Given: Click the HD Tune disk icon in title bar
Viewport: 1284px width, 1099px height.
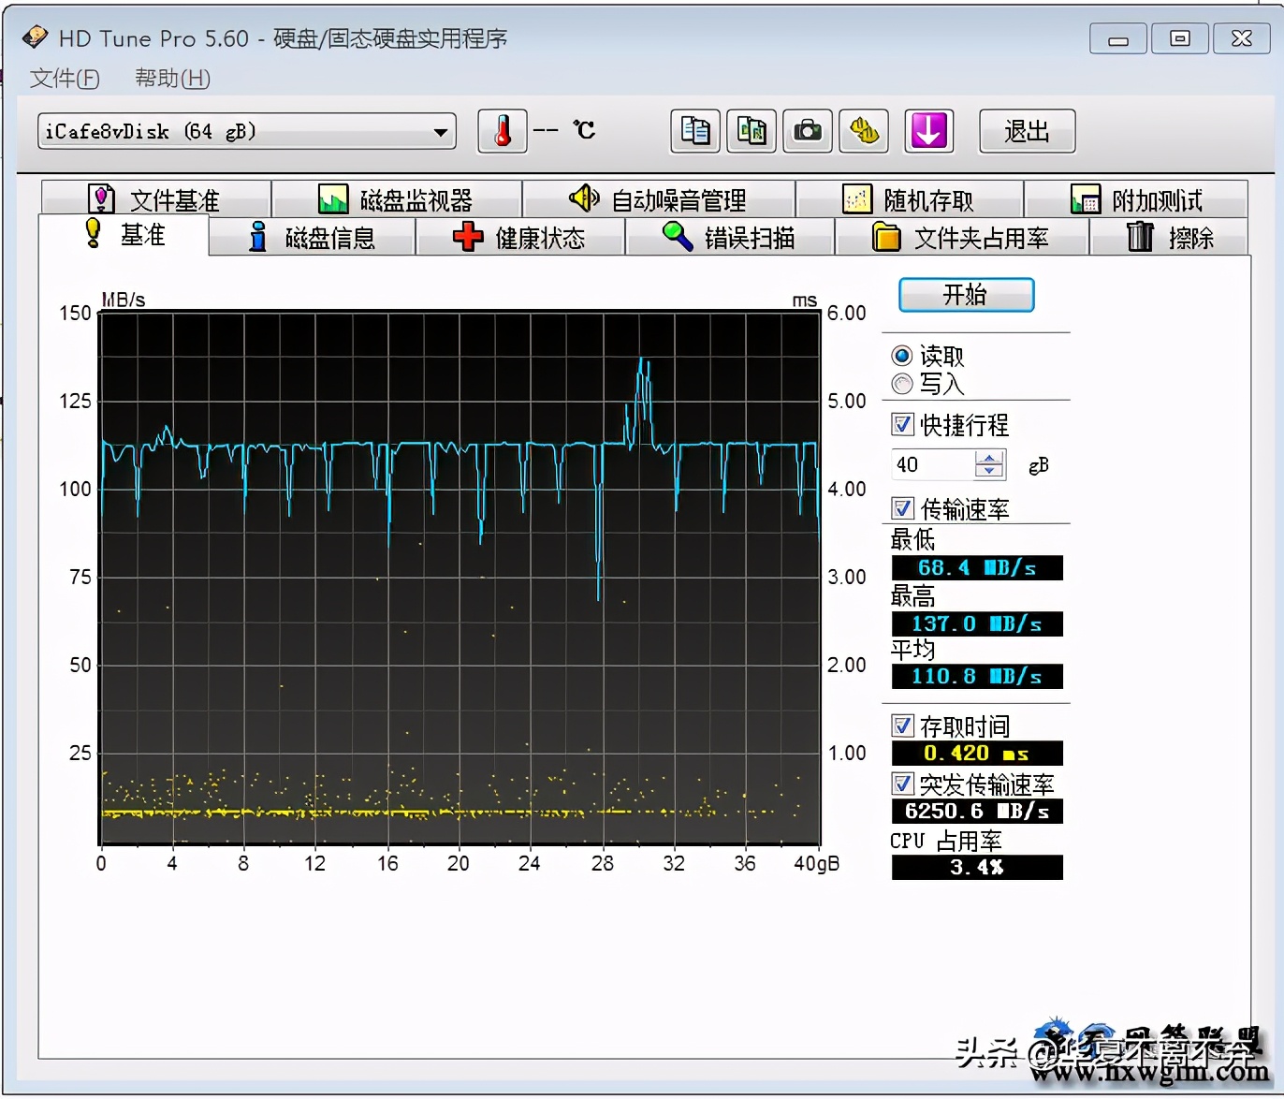Looking at the screenshot, I should [x=36, y=36].
